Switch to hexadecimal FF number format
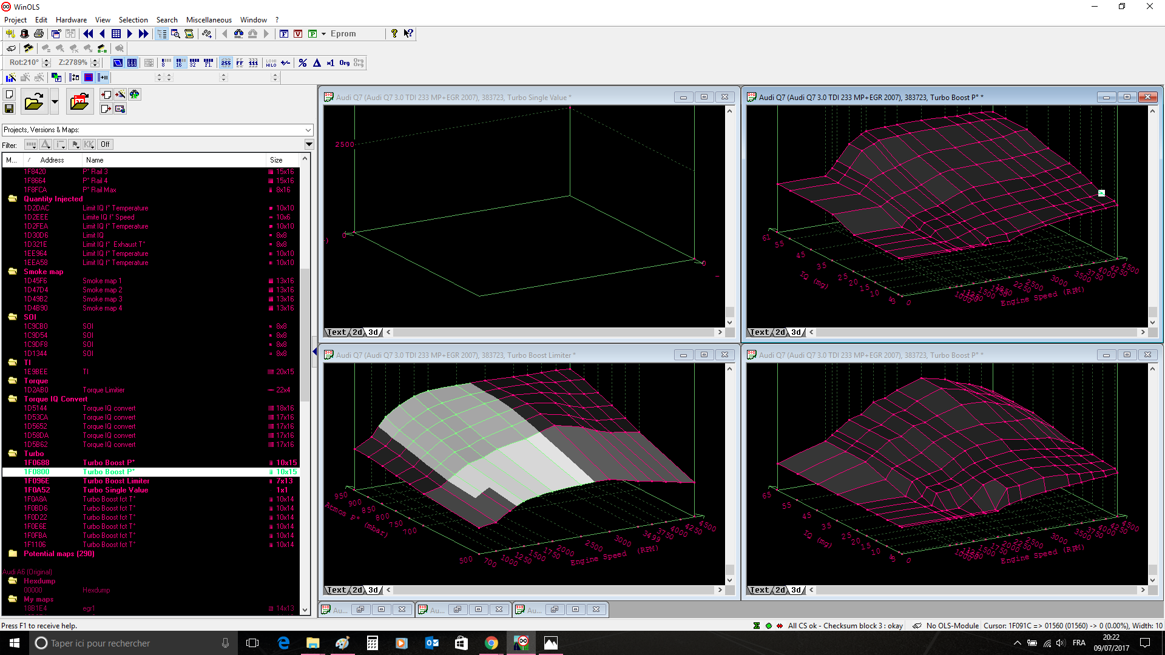Screen dimensions: 1165x655 click(240, 62)
